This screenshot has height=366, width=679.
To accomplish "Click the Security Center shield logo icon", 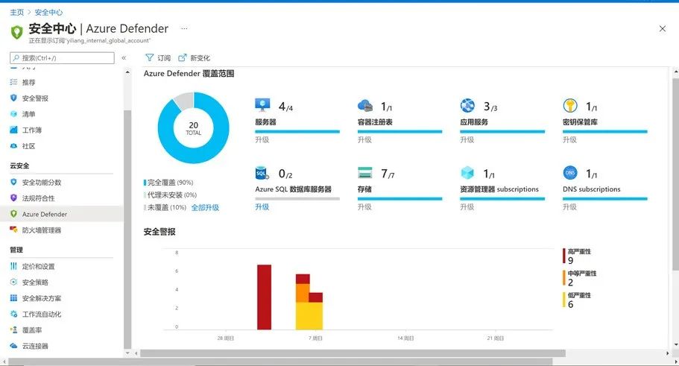I will tap(16, 33).
